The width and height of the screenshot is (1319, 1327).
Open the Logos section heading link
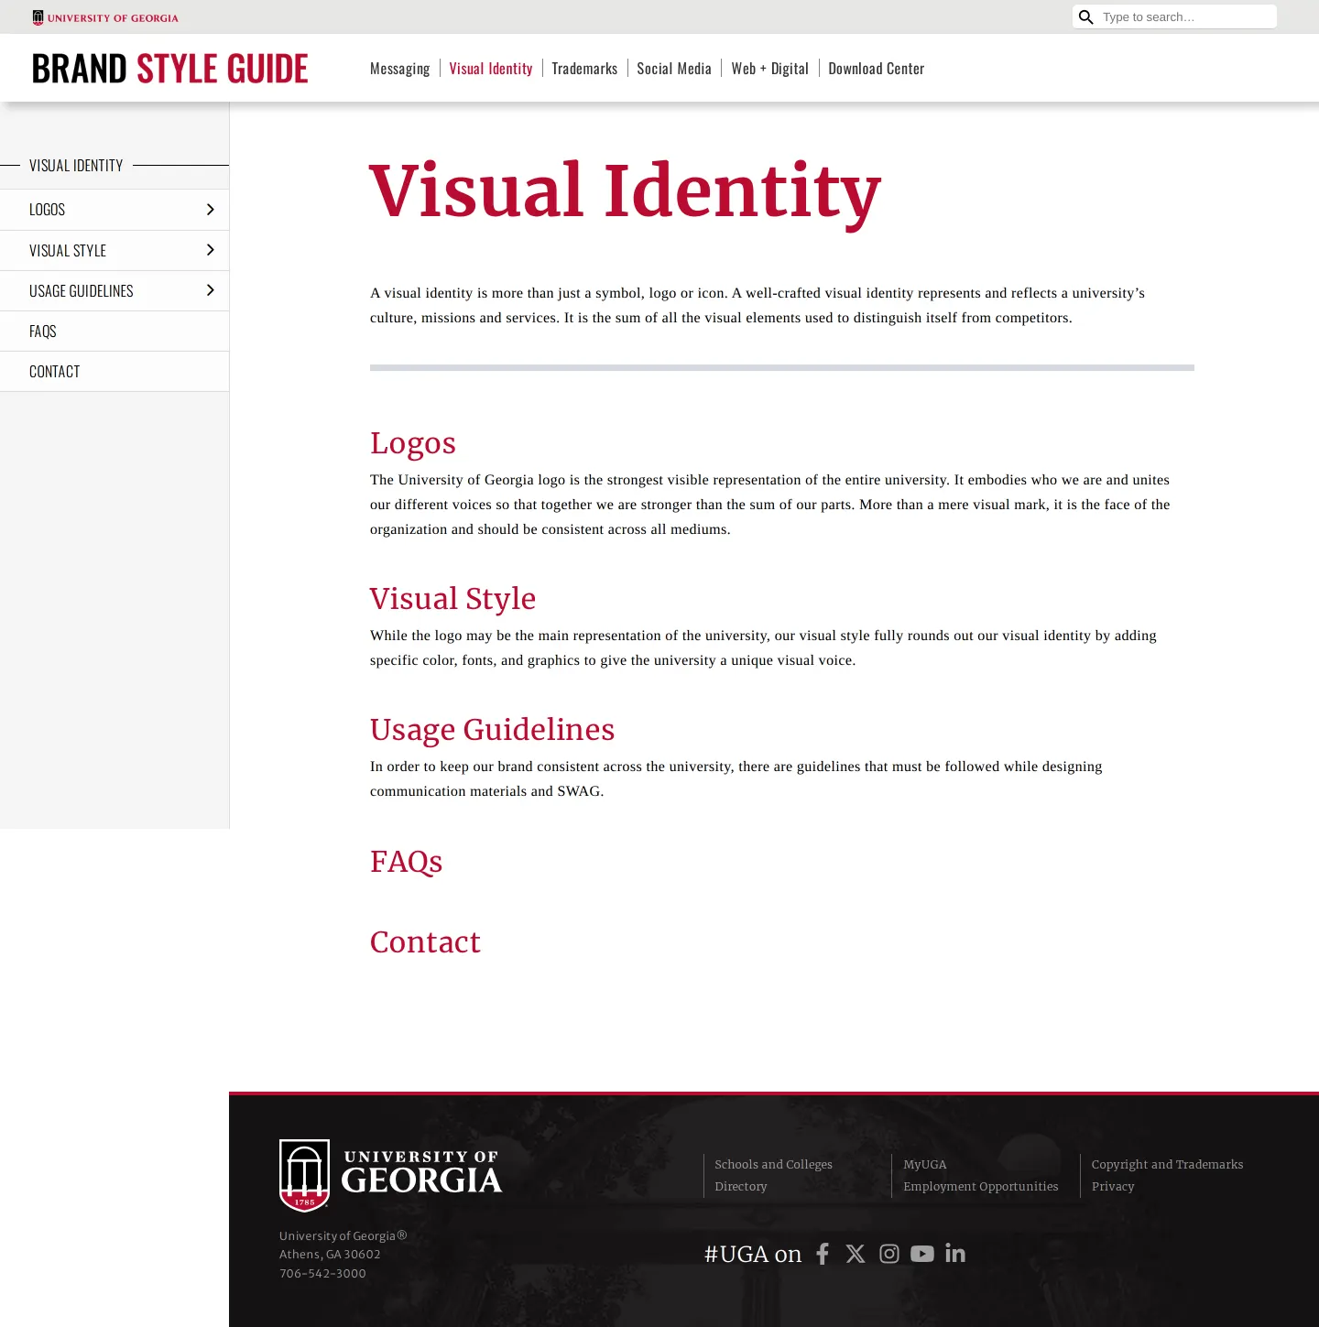[x=413, y=443]
